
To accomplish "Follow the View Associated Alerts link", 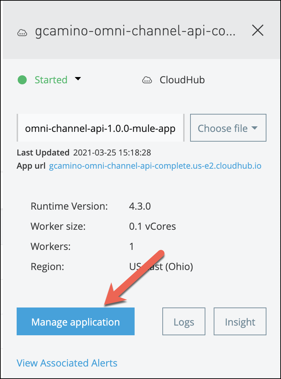I will 67,363.
